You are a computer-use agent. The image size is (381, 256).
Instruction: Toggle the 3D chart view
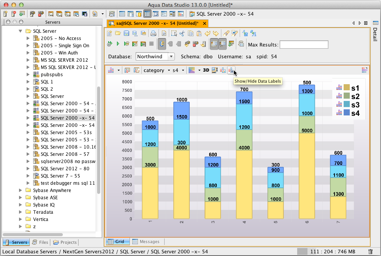(x=206, y=70)
